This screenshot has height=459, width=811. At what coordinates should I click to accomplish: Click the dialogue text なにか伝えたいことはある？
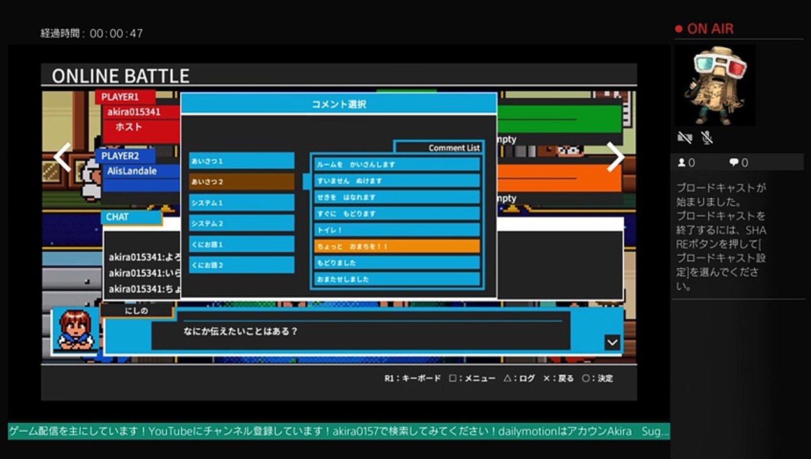click(x=240, y=331)
